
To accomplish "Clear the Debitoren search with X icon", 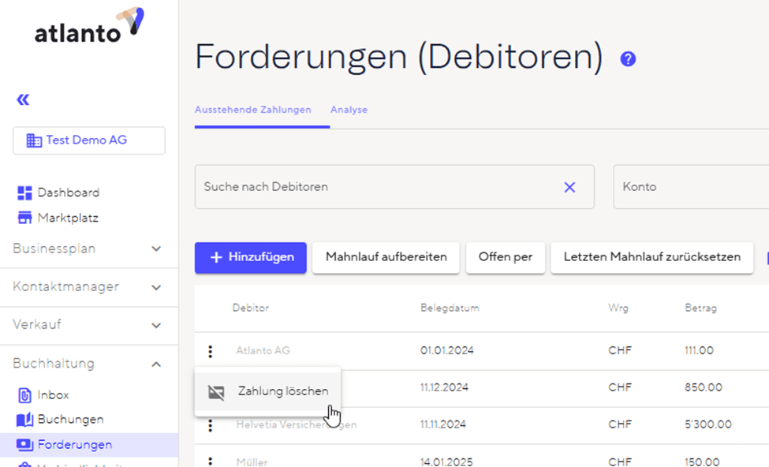I will coord(569,187).
